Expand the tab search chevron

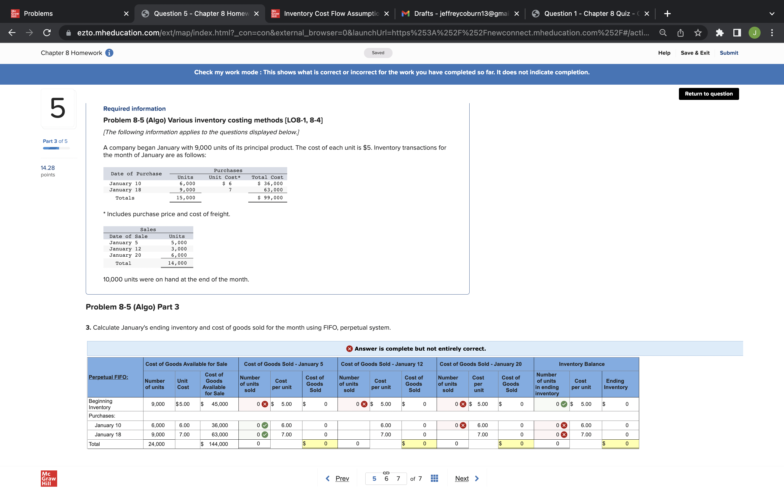(x=772, y=14)
